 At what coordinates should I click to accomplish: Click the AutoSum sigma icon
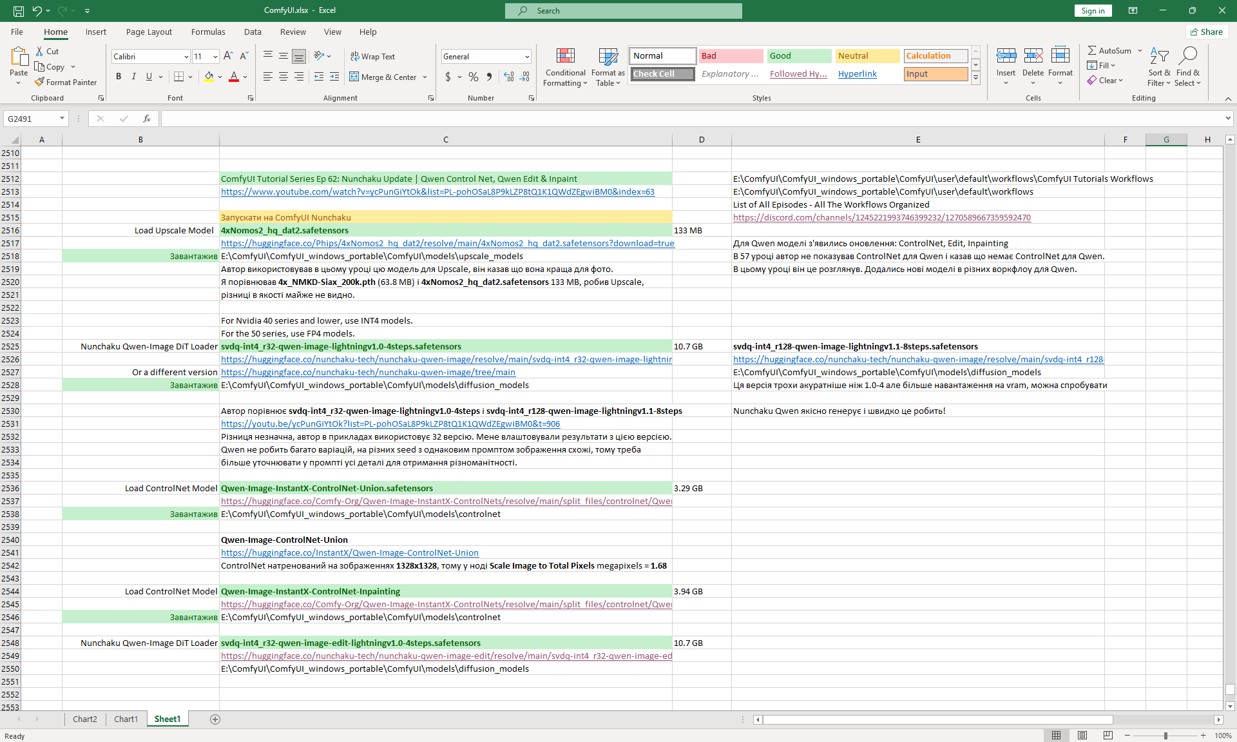click(1092, 50)
